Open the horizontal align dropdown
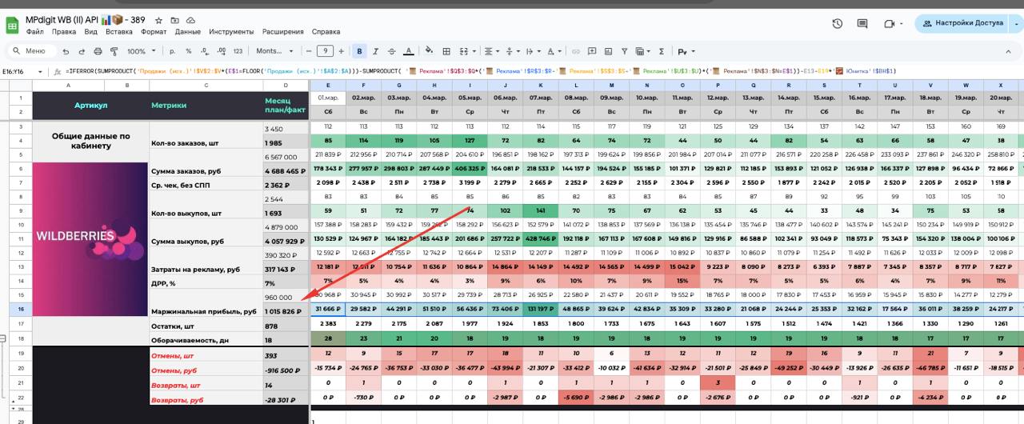 [492, 51]
